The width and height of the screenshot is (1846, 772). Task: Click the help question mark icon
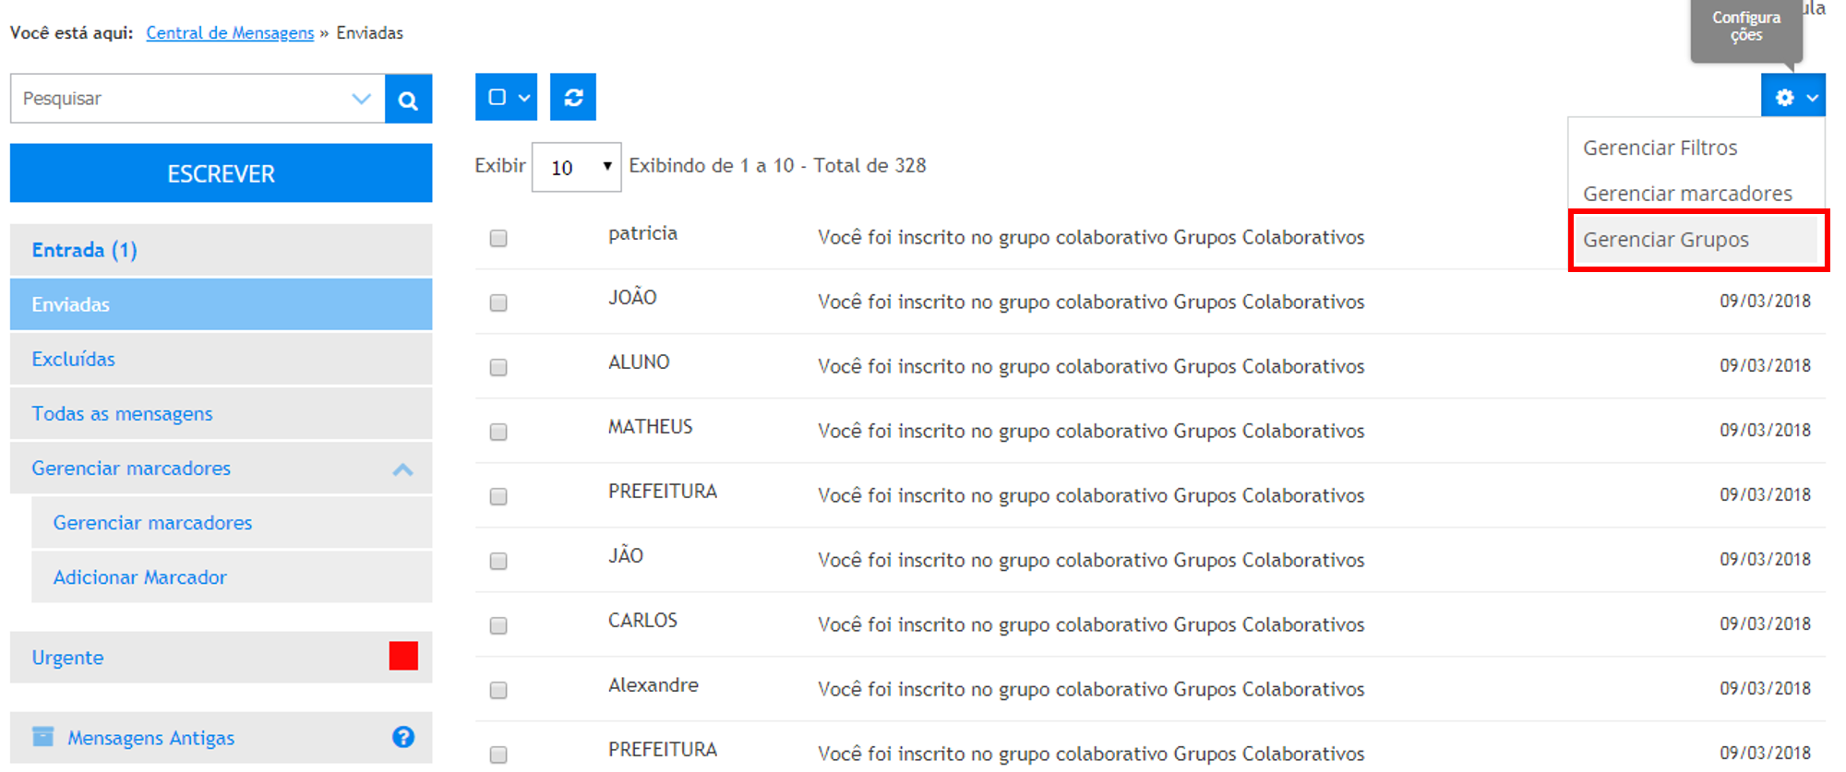click(402, 737)
